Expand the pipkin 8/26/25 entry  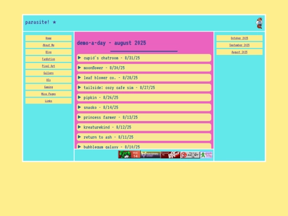pyautogui.click(x=144, y=98)
